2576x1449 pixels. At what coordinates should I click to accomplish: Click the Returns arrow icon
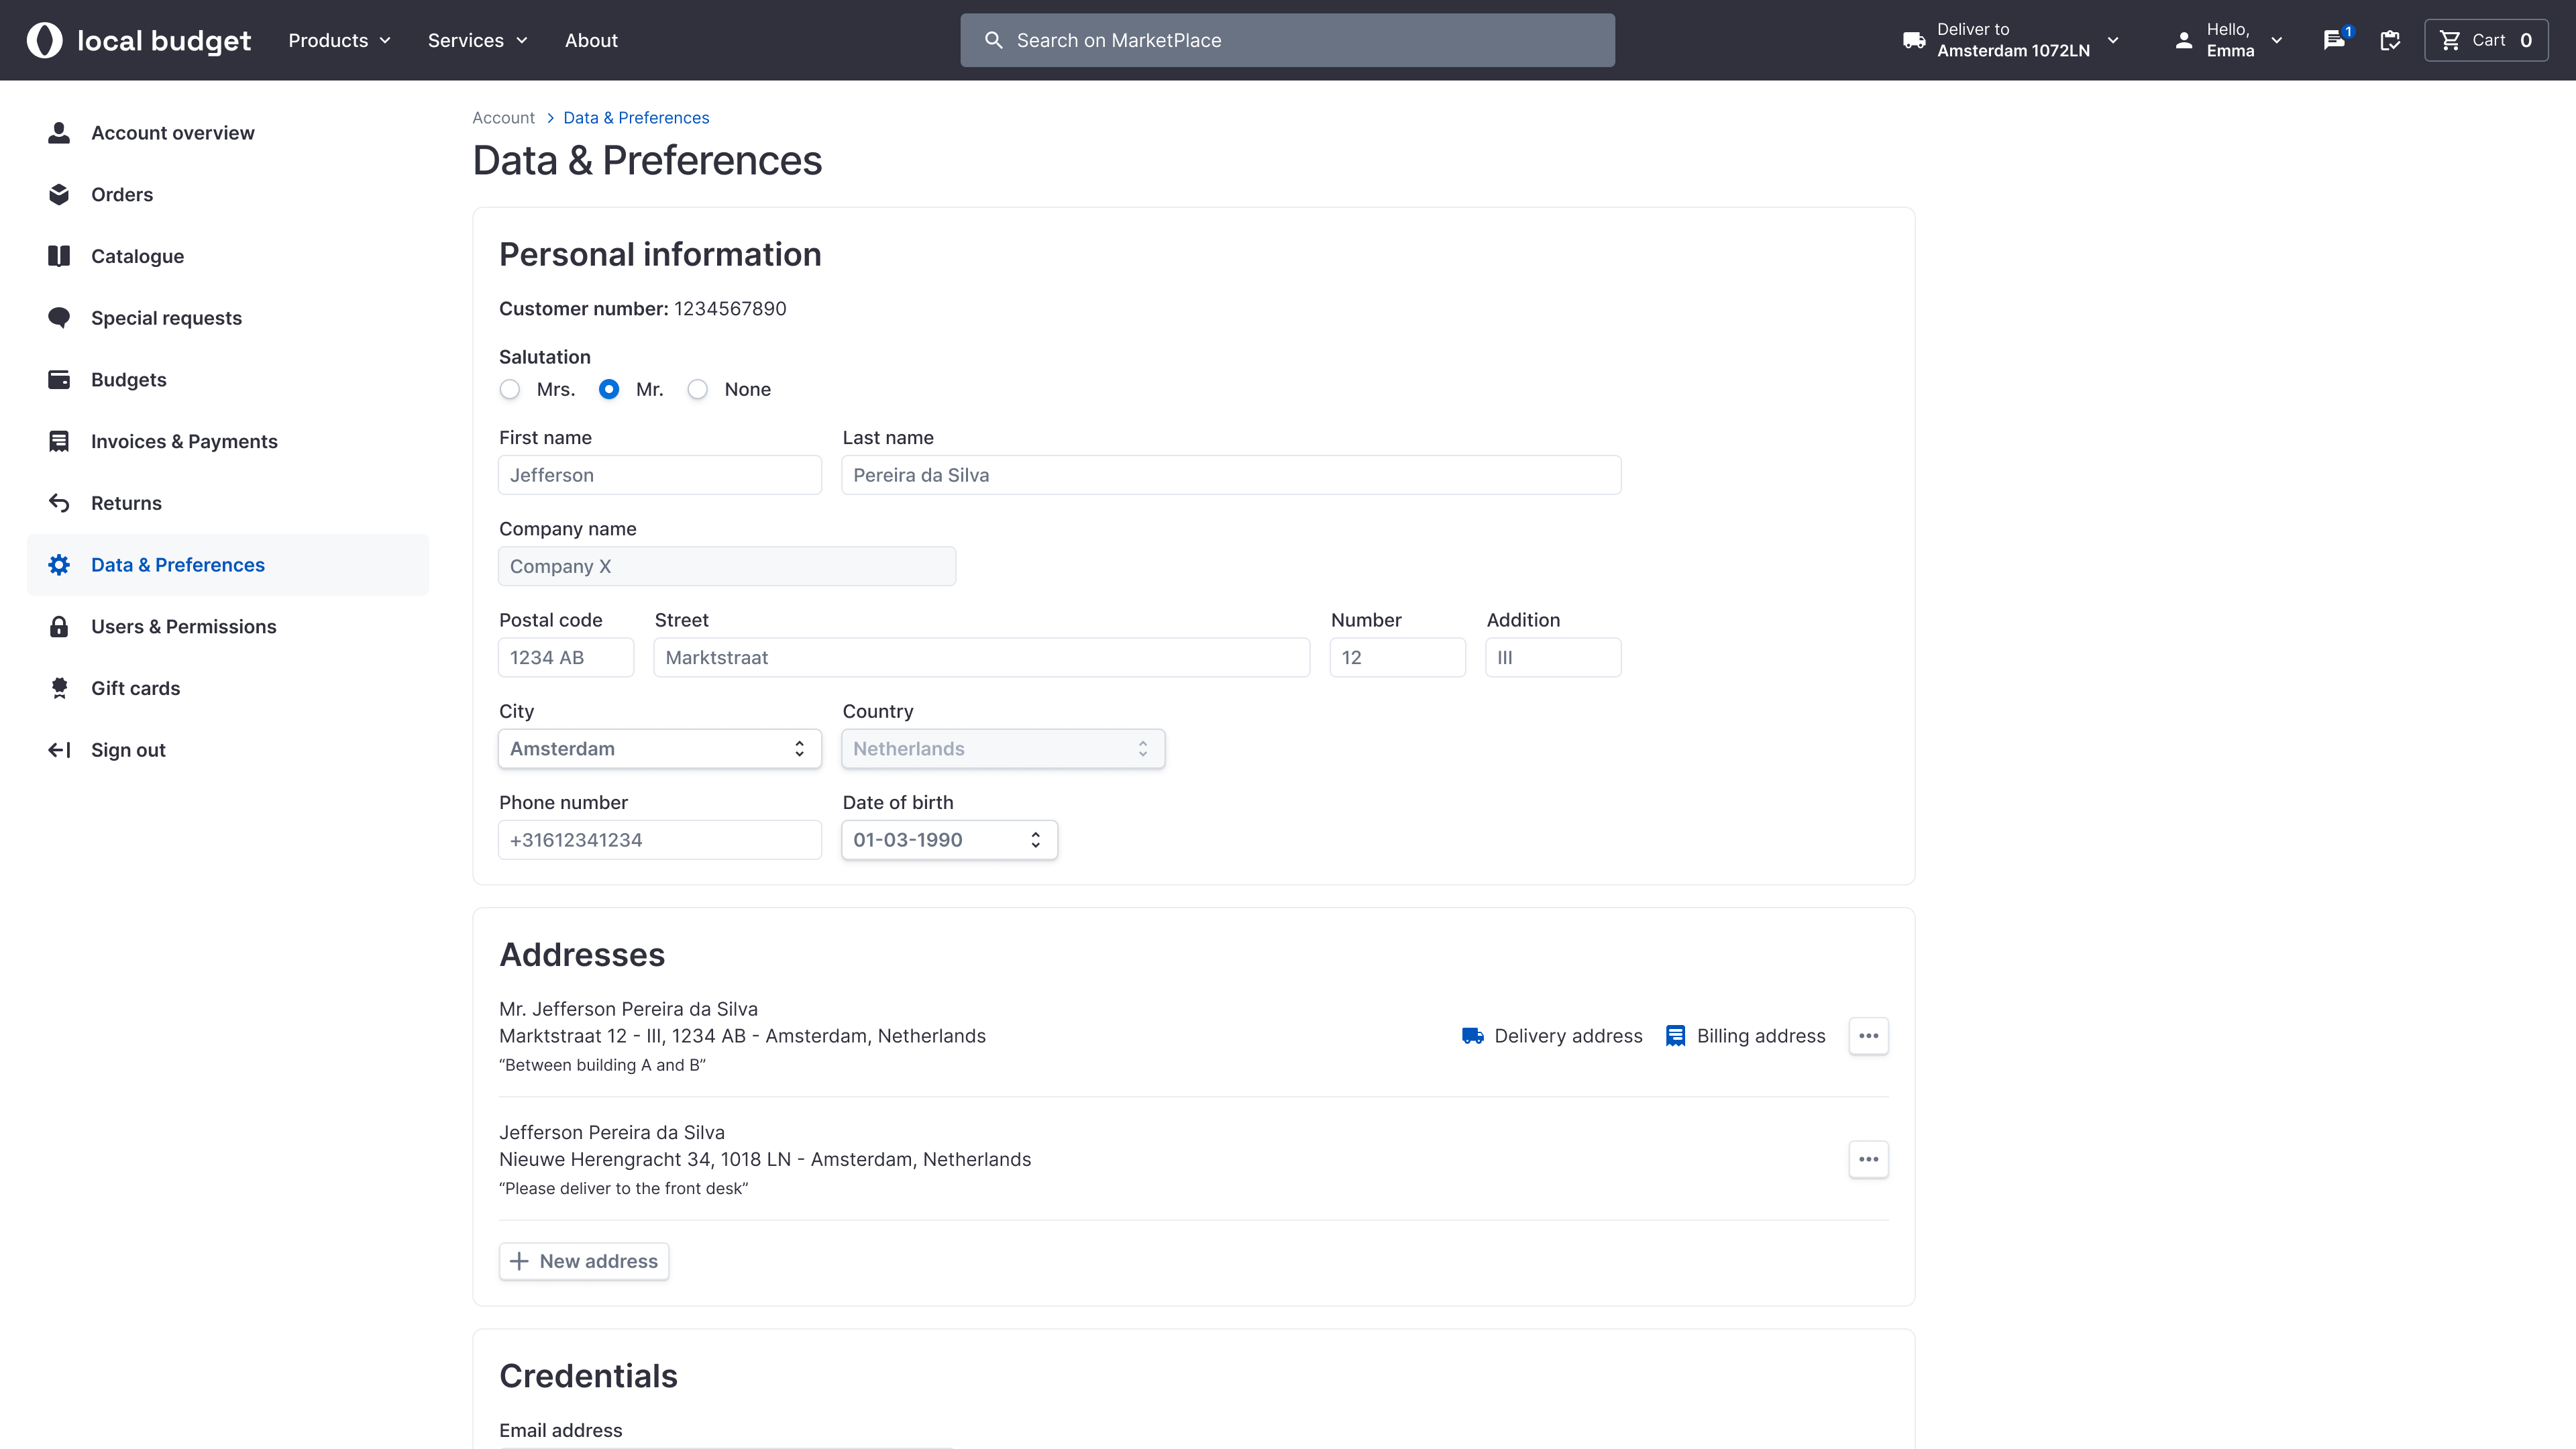[59, 503]
